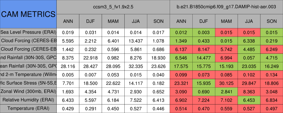Viewport: 283px width, 113px height.
Task: Click the CAM METRICS title cell
Action: [x=28, y=14]
